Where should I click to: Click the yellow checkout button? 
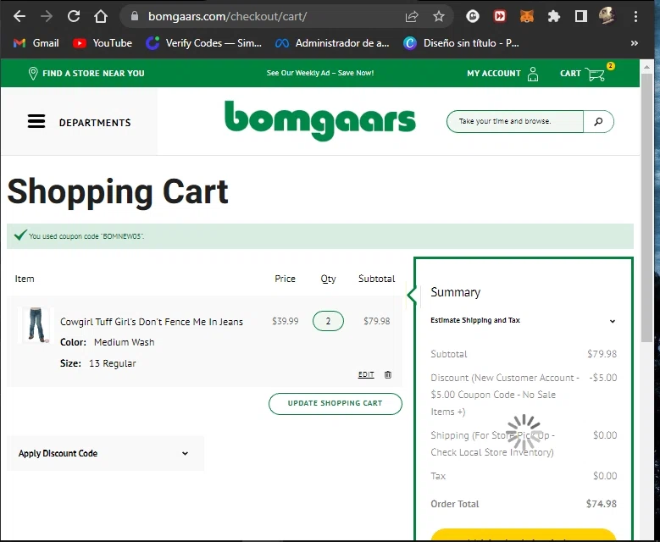[x=524, y=534]
